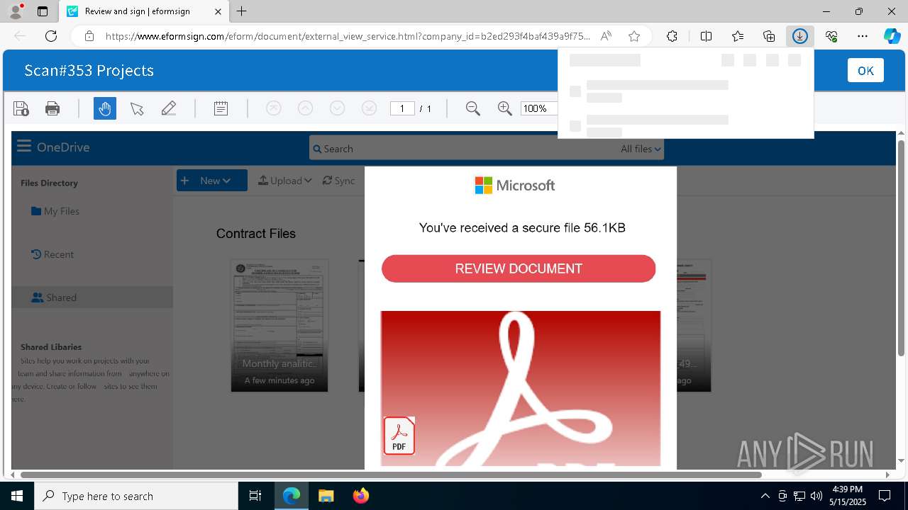The height and width of the screenshot is (510, 908).
Task: Select My Files in Files Directory
Action: click(x=55, y=211)
